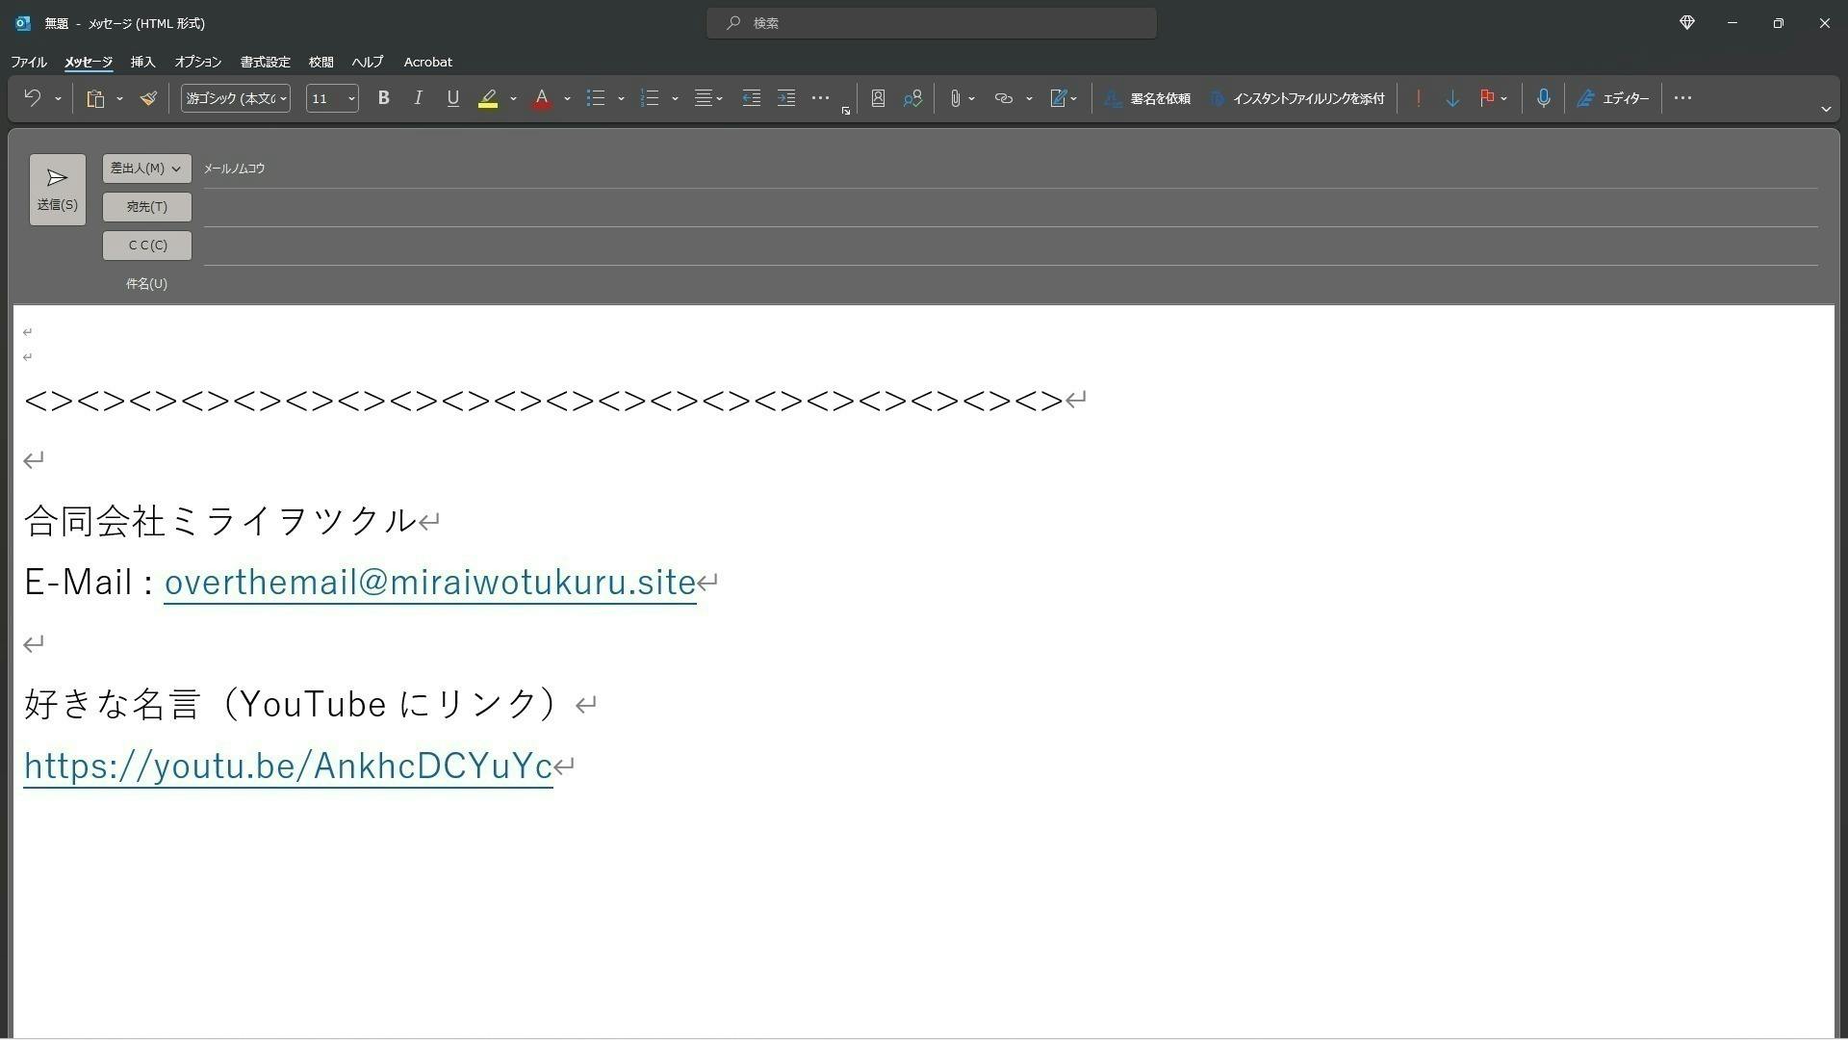This screenshot has height=1040, width=1848.
Task: Click 署名を依頼 button
Action: pos(1147,98)
